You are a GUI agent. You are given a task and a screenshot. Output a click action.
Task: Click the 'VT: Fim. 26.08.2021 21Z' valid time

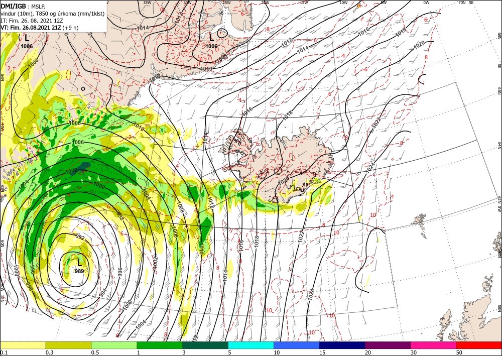31,28
